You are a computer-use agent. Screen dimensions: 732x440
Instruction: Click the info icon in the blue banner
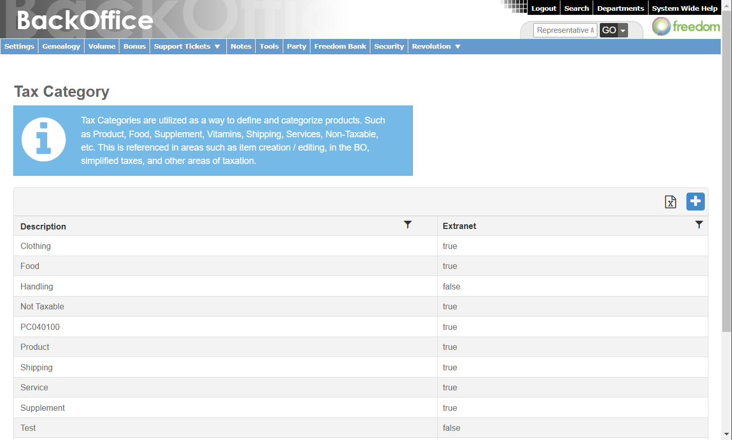click(x=44, y=139)
